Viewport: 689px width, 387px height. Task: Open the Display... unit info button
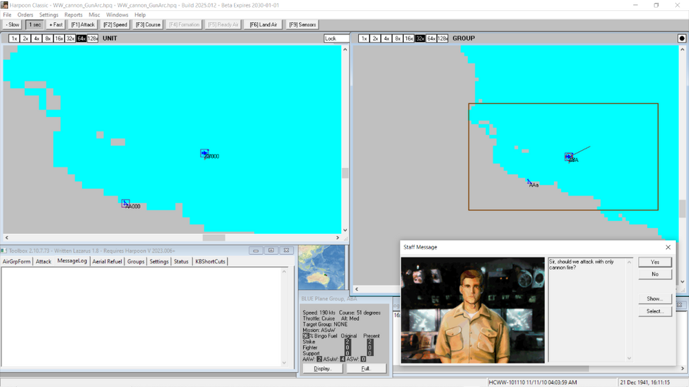click(x=322, y=368)
